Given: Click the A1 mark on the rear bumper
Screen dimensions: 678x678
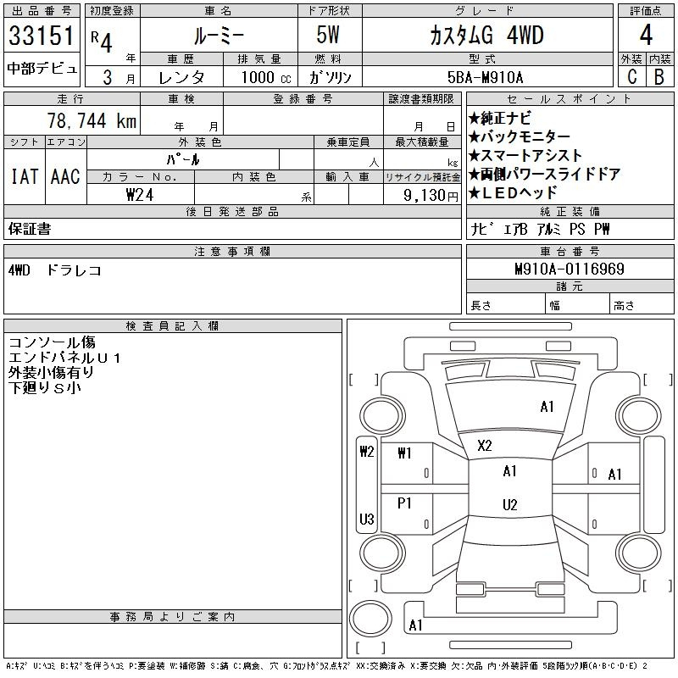Looking at the screenshot, I should pos(415,625).
